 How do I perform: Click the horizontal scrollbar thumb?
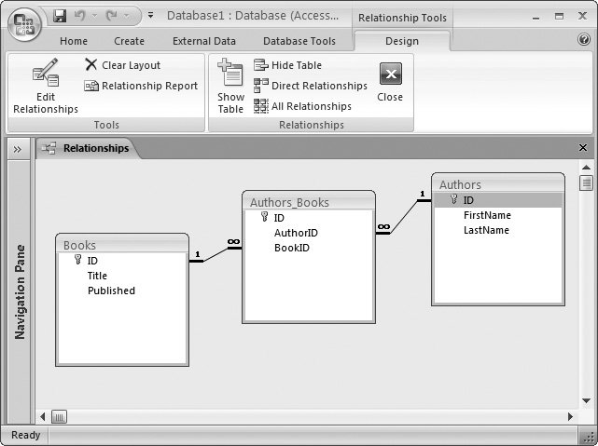coord(59,416)
